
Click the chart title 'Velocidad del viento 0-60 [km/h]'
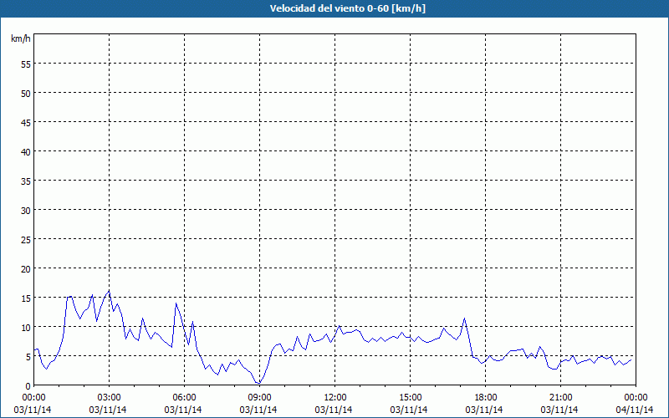(x=347, y=8)
